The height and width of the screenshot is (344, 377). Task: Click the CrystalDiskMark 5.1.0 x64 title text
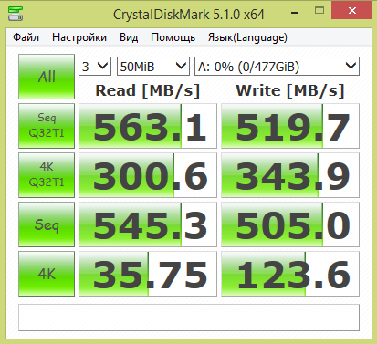coord(189,15)
